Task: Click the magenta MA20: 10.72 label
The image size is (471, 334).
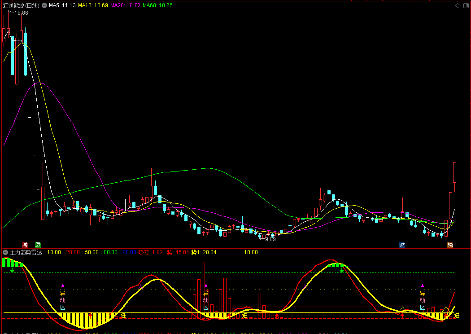Action: 125,5
